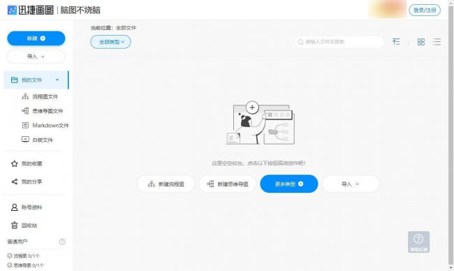The height and width of the screenshot is (271, 454).
Task: Click the blue 新建 button in sidebar
Action: (x=36, y=38)
